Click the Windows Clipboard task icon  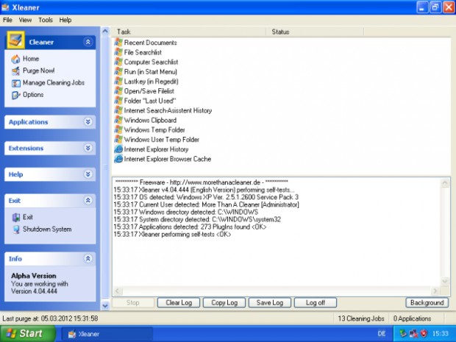pyautogui.click(x=118, y=120)
